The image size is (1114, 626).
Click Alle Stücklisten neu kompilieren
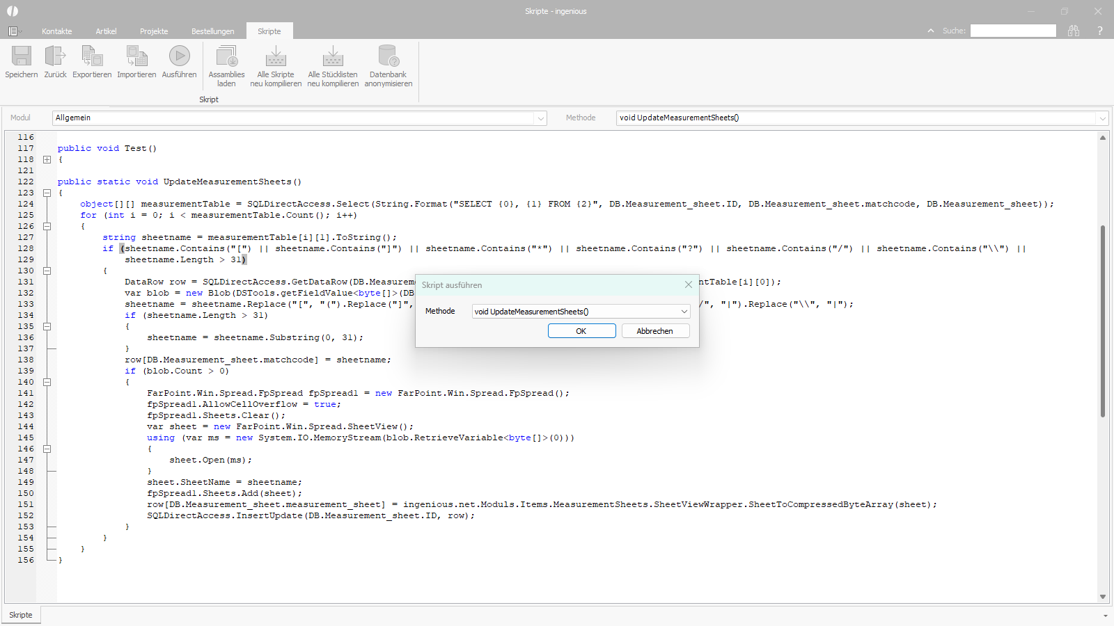333,57
